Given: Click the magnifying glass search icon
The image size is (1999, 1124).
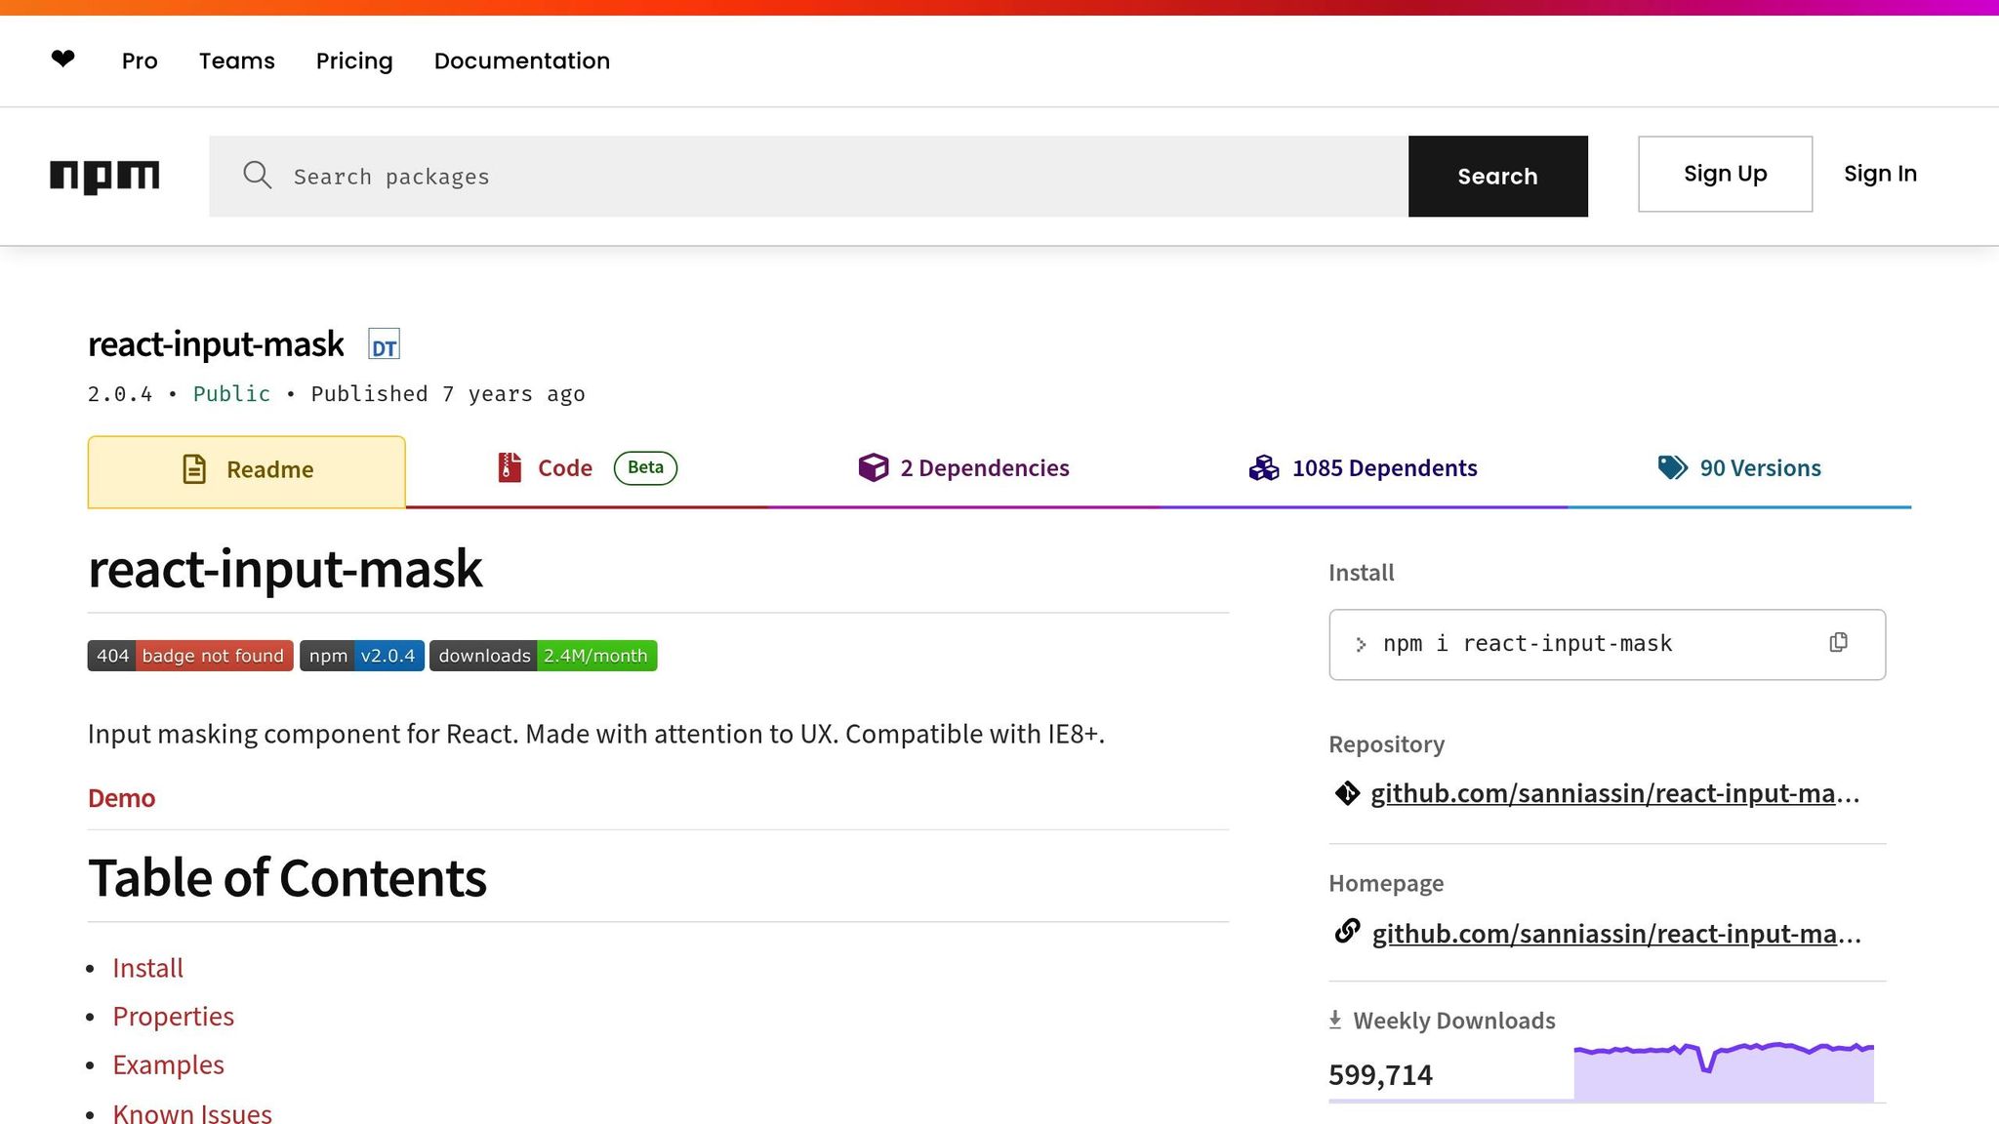Looking at the screenshot, I should [x=258, y=176].
